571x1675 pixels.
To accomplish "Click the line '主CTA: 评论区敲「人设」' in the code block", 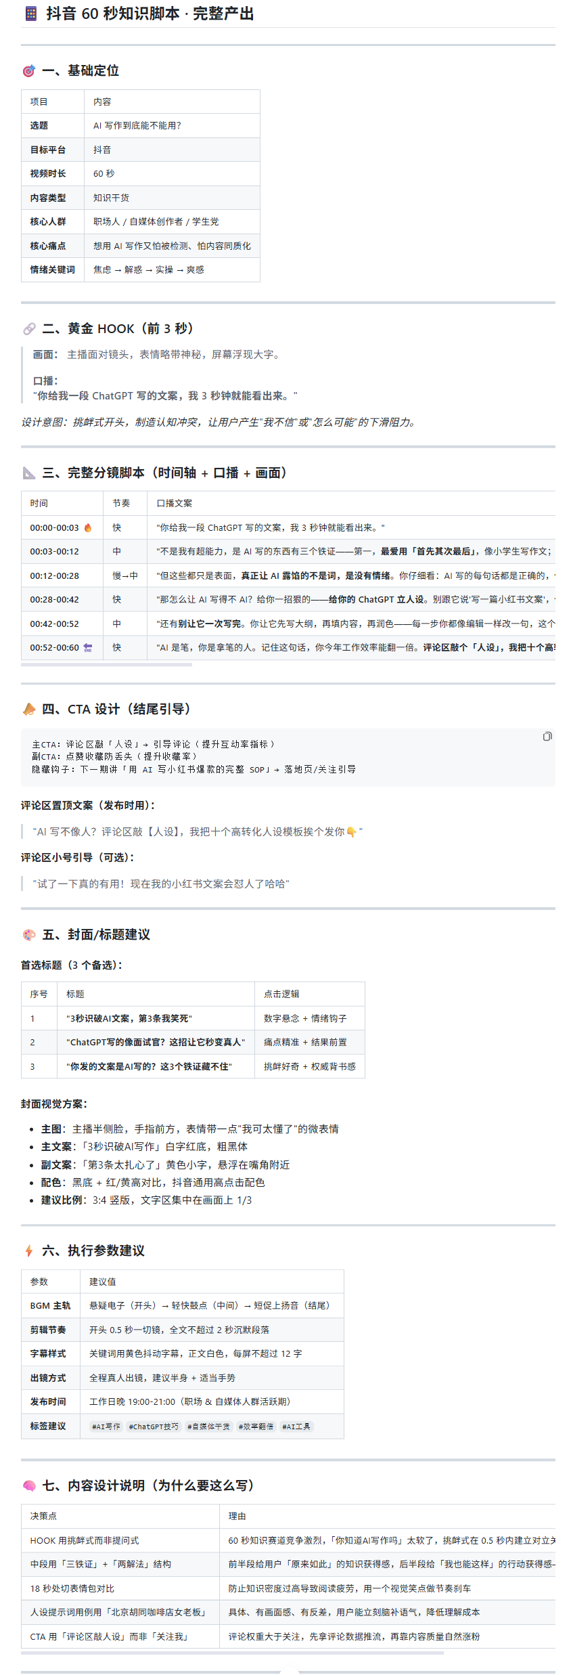I will point(154,744).
